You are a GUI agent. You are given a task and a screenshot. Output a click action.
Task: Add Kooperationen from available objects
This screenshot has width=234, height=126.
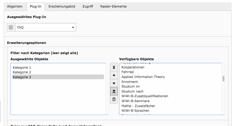point(133,67)
